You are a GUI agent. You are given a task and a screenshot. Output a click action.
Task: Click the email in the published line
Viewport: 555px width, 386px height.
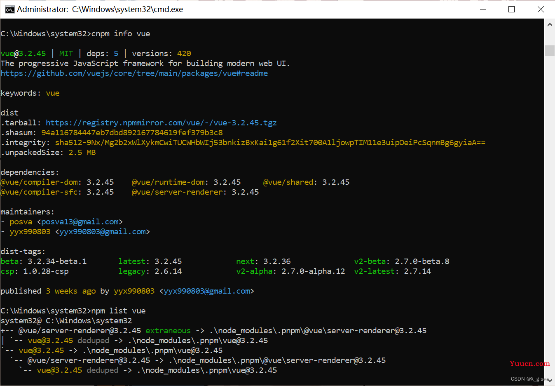click(x=207, y=291)
